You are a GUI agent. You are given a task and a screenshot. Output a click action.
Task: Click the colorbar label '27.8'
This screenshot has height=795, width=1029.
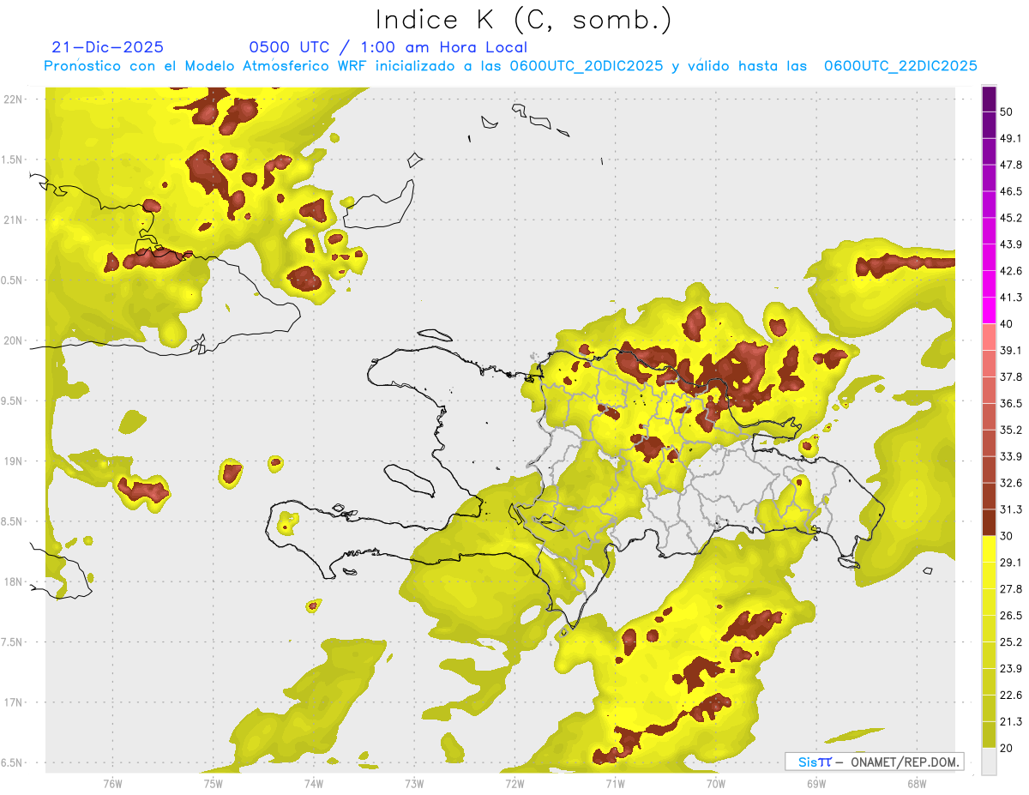(1010, 589)
